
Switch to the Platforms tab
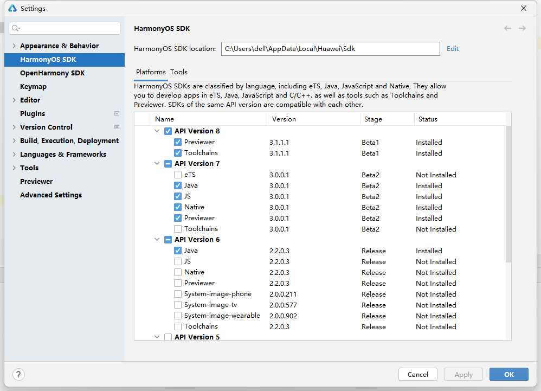click(x=151, y=72)
